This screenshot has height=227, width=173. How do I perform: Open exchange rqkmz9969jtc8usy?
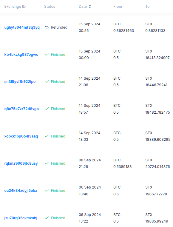[x=21, y=163]
